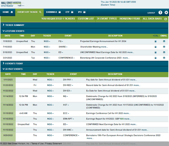Click the Custom List filter

86,19
